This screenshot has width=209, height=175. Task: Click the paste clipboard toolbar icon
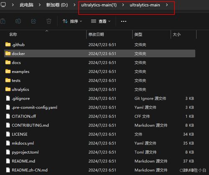click(3, 21)
